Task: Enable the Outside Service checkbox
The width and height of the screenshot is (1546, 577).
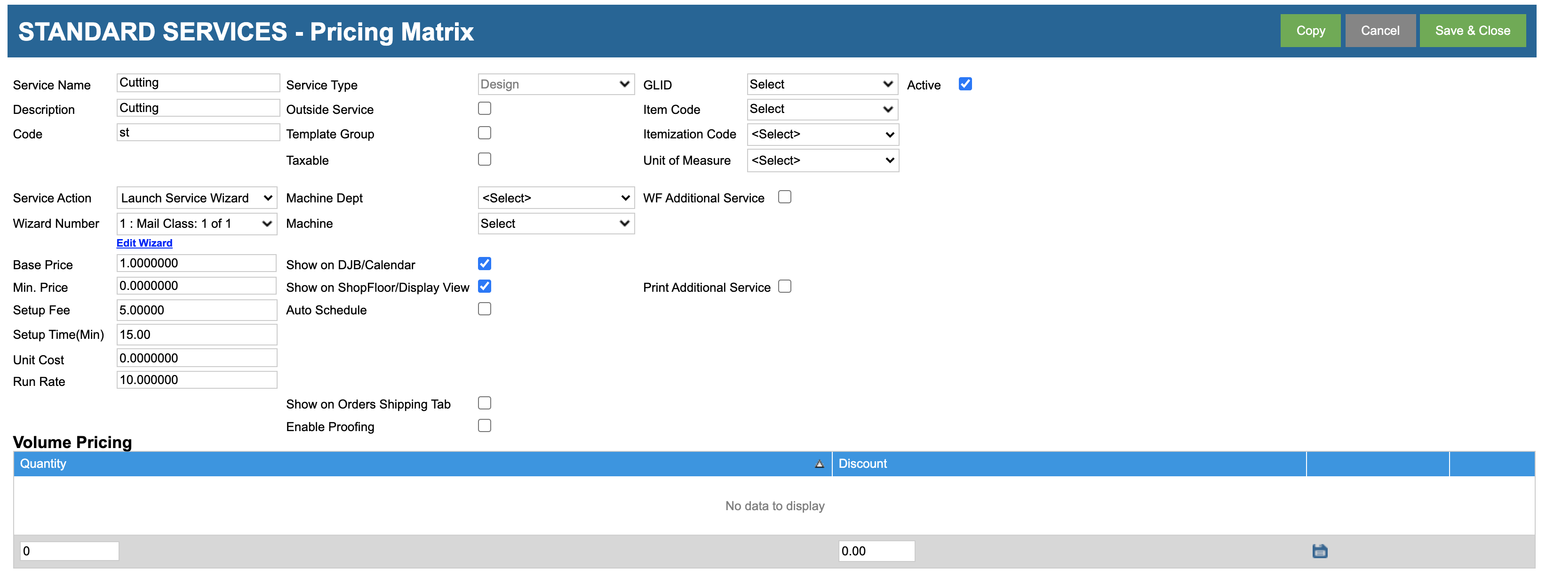Action: (484, 108)
